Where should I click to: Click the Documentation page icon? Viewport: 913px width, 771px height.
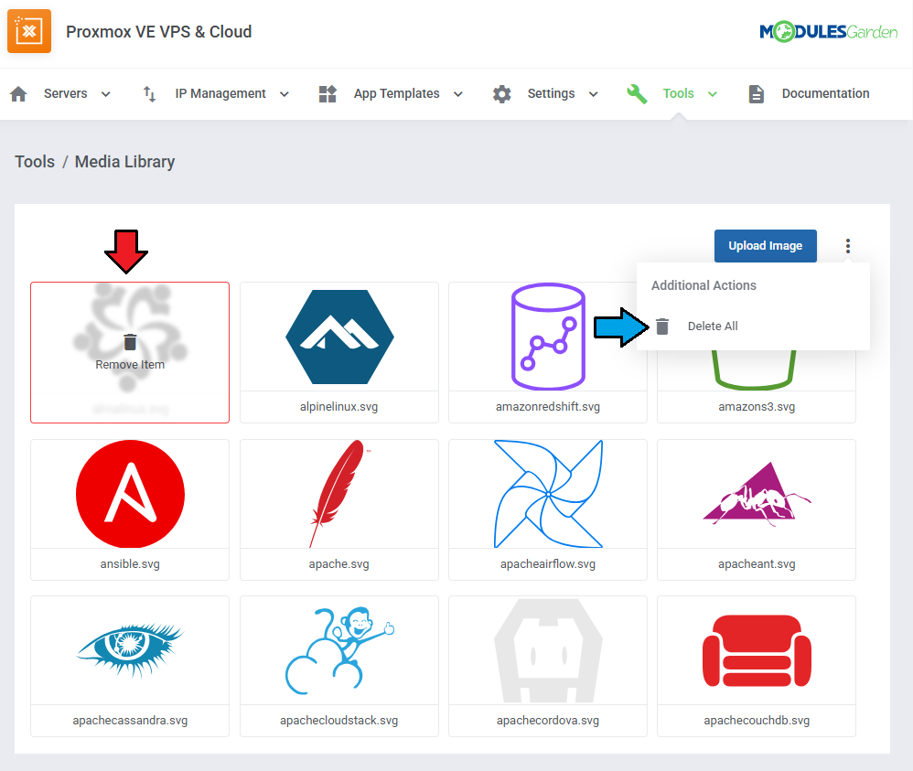(757, 94)
